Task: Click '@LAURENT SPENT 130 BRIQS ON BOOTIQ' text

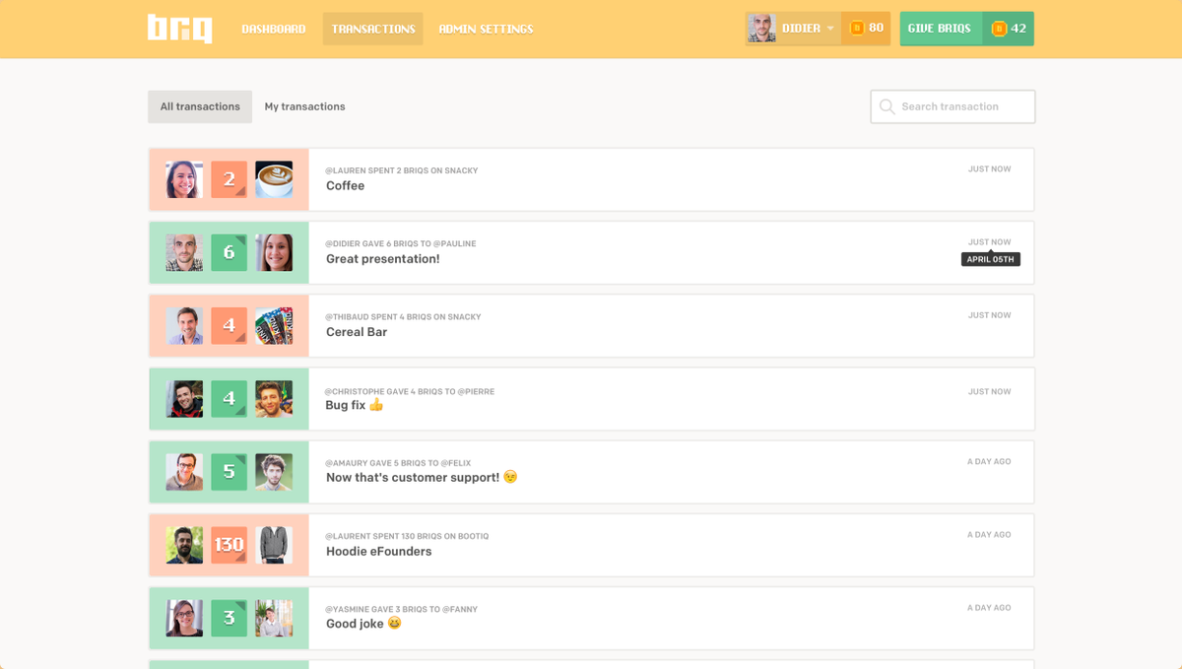Action: click(x=408, y=536)
